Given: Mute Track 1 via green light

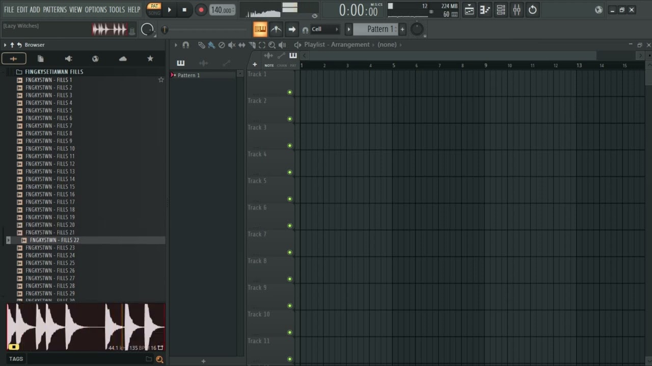Looking at the screenshot, I should click(290, 92).
